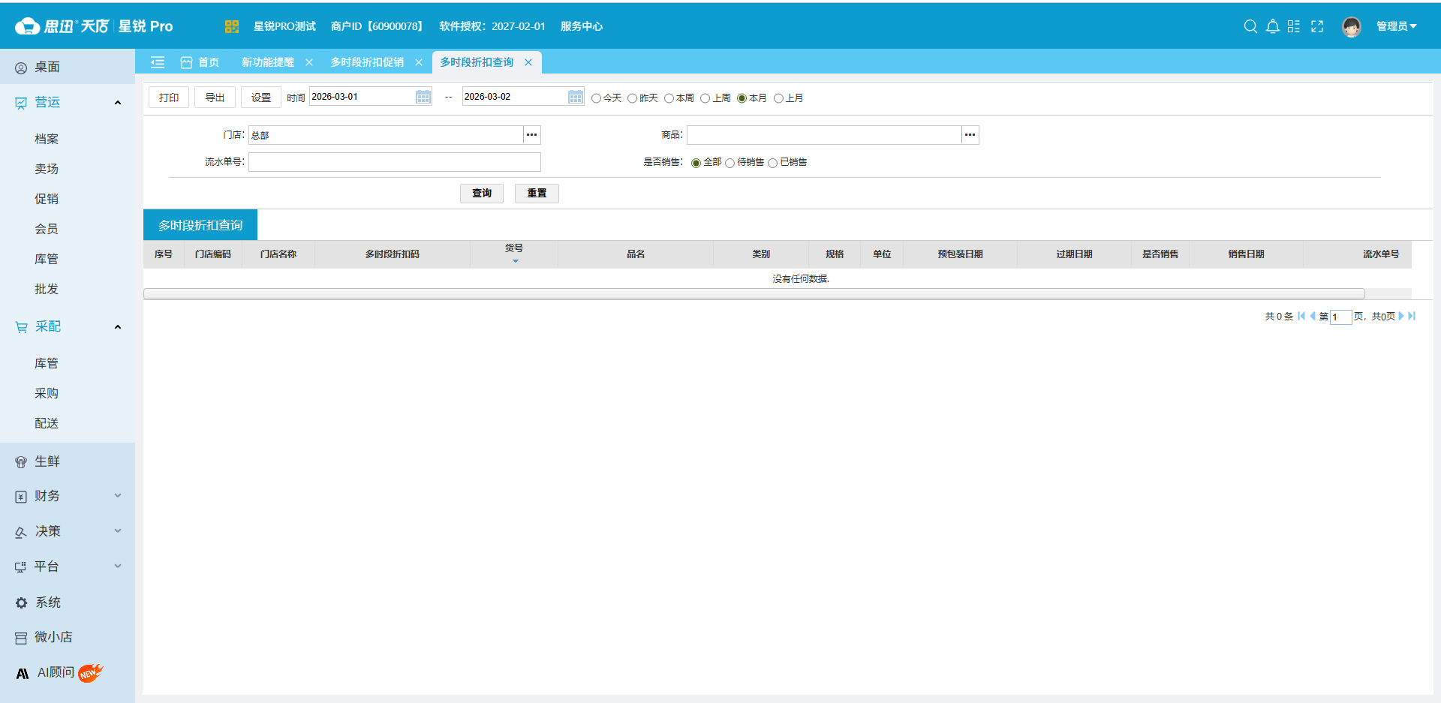Switch to the 多时段折扣促销 tab

[367, 62]
